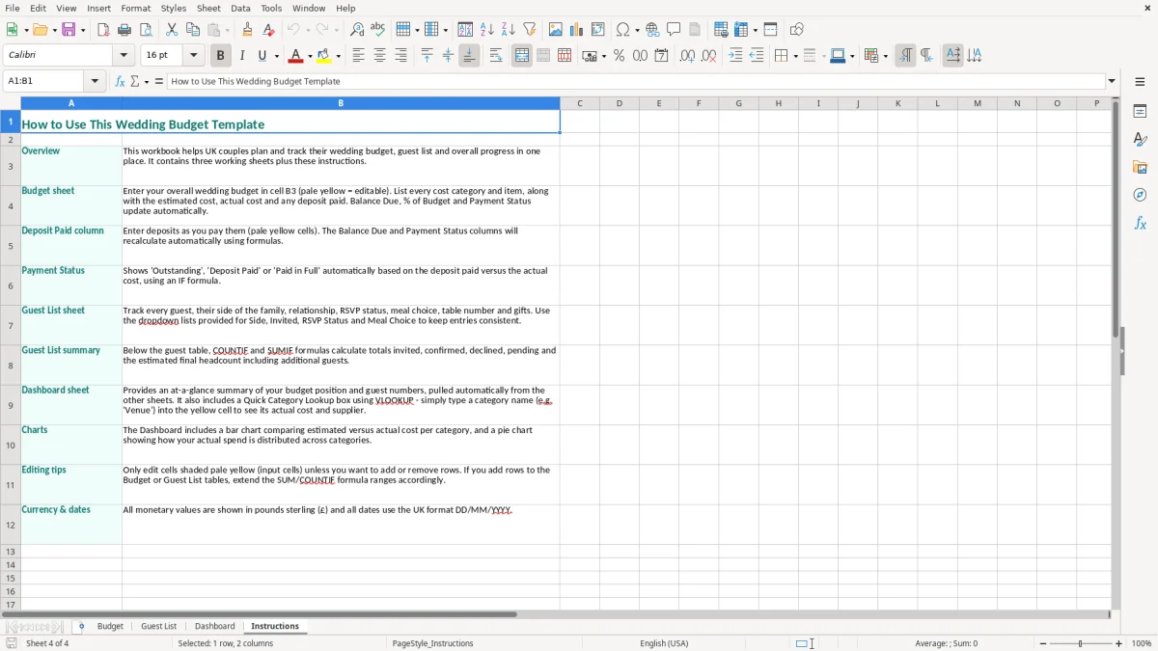Open the Styles menu
The width and height of the screenshot is (1158, 651).
174,8
